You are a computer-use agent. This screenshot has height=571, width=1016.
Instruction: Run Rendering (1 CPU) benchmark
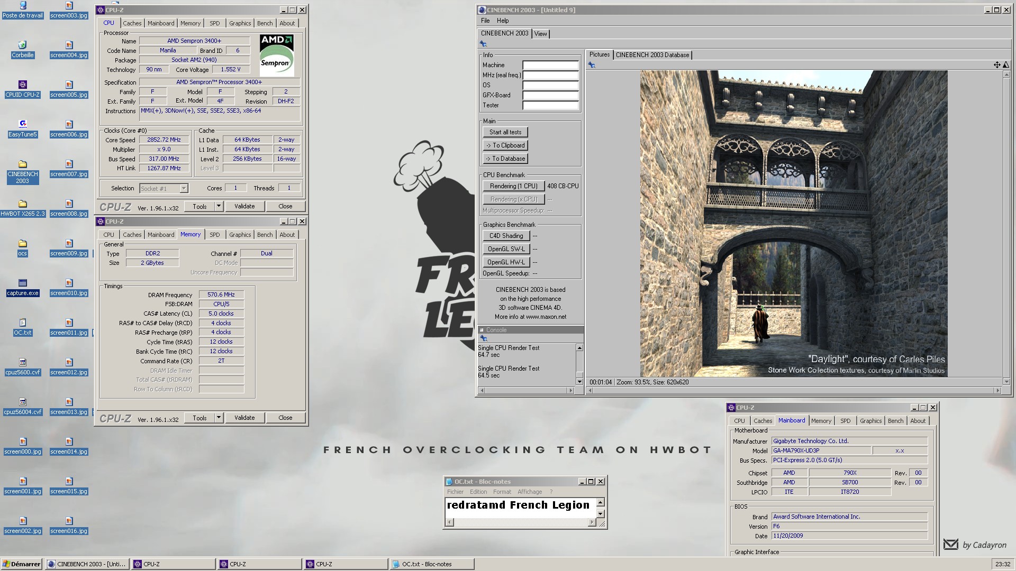[513, 186]
